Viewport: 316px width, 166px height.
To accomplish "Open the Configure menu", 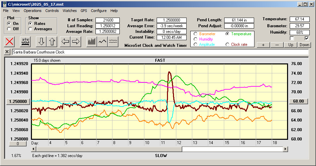I will pyautogui.click(x=99, y=11).
